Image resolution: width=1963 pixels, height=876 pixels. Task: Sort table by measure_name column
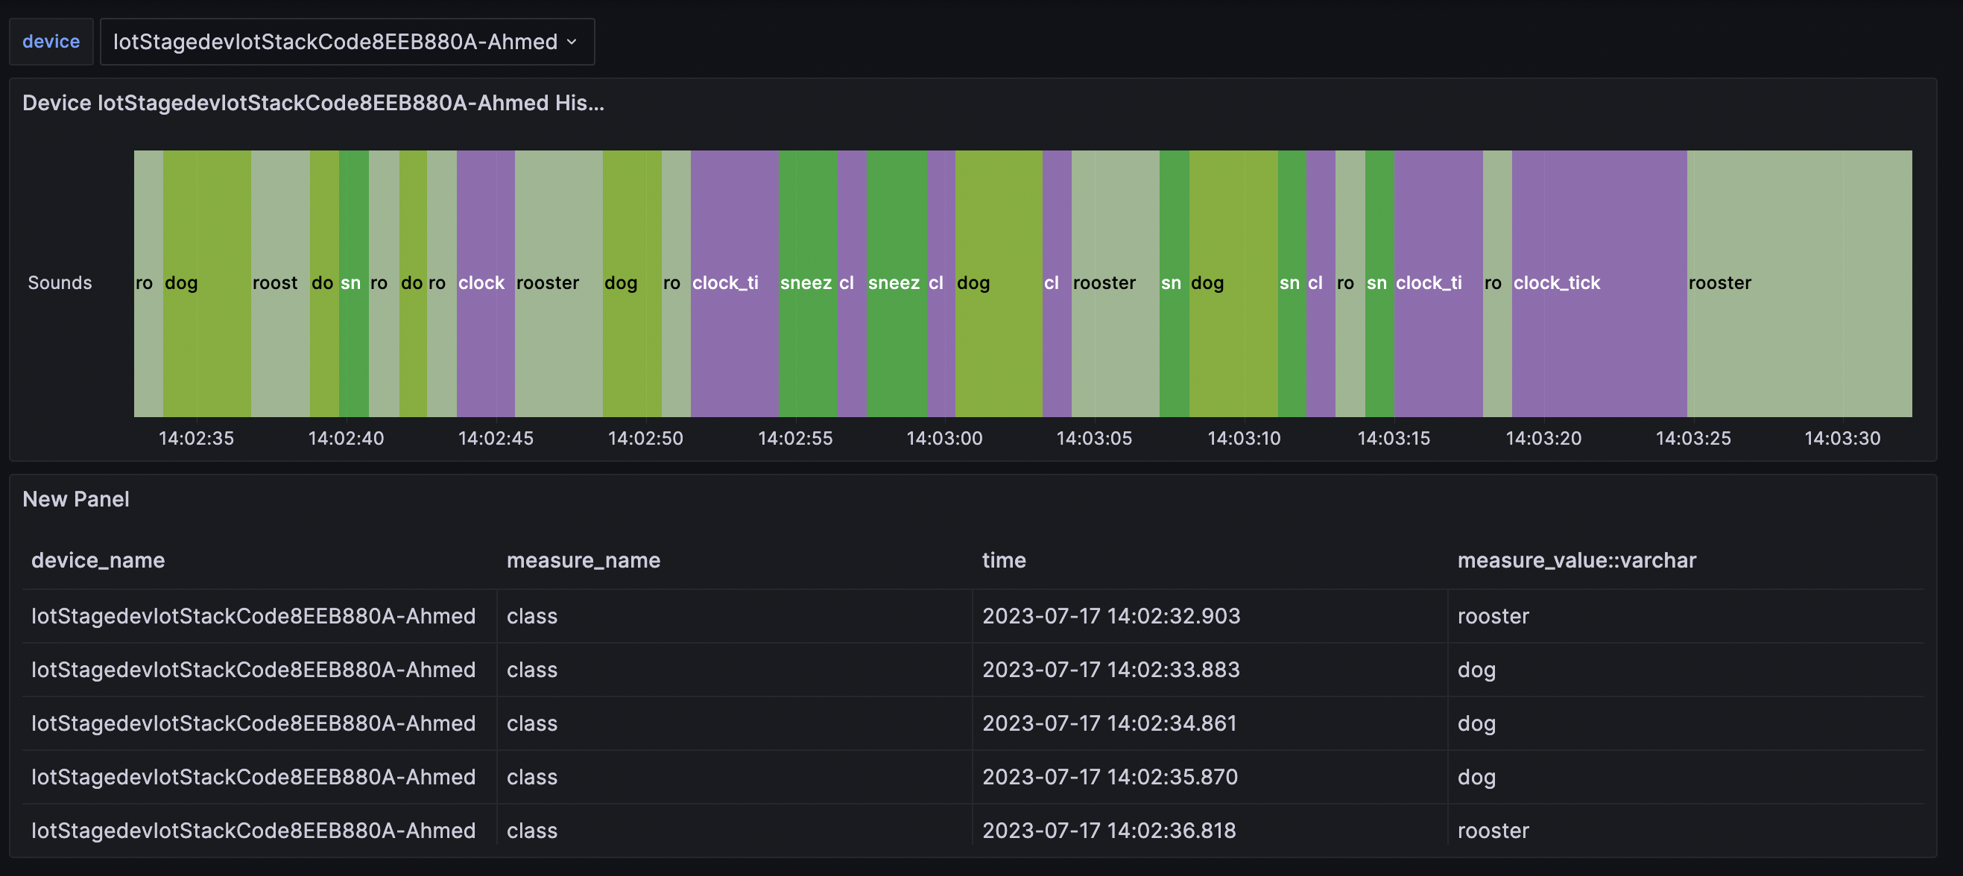click(x=583, y=560)
